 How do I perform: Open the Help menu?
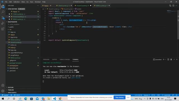(x=44, y=2)
